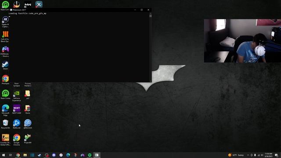Open DS4Windows from the taskbar
Viewport: 281px width, 158px height.
click(x=83, y=155)
